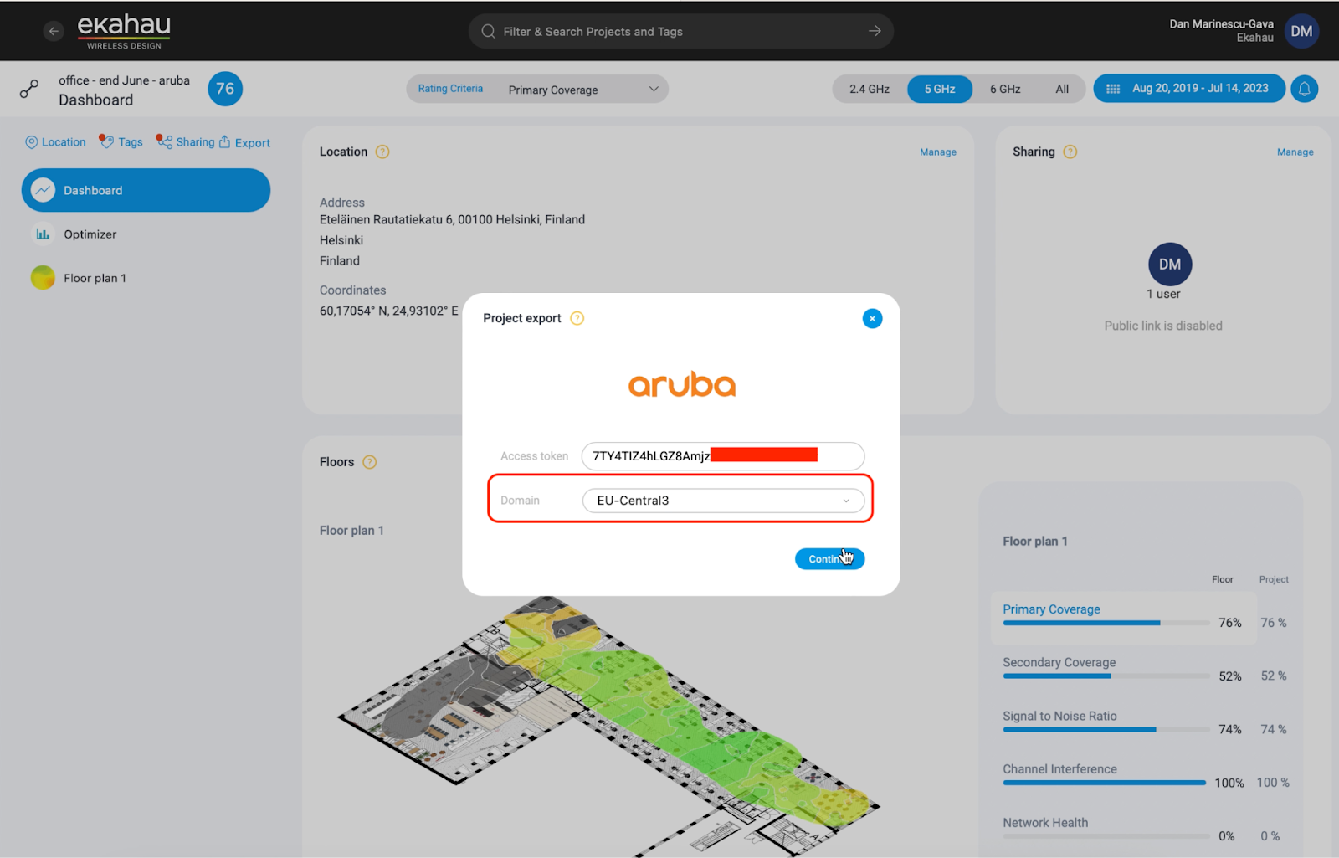Open Tags from the sidebar toolbar

tap(121, 142)
